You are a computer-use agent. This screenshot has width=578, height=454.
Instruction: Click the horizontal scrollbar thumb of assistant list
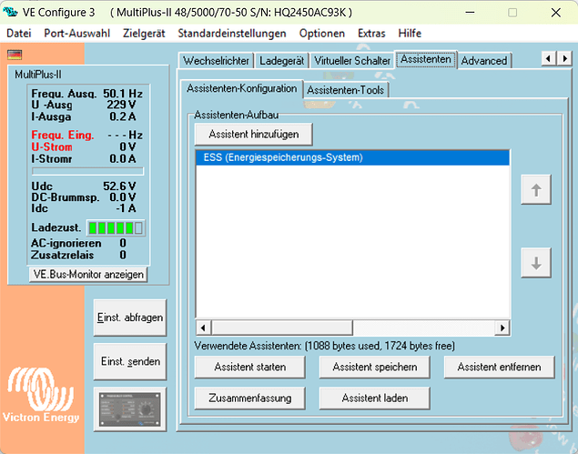282,328
